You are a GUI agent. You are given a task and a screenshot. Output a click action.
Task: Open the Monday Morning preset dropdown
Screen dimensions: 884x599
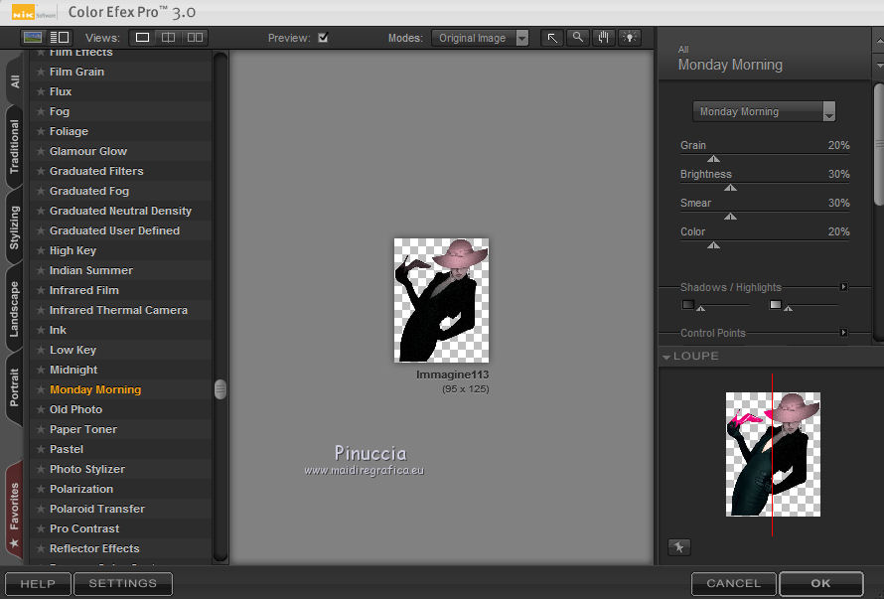coord(764,111)
